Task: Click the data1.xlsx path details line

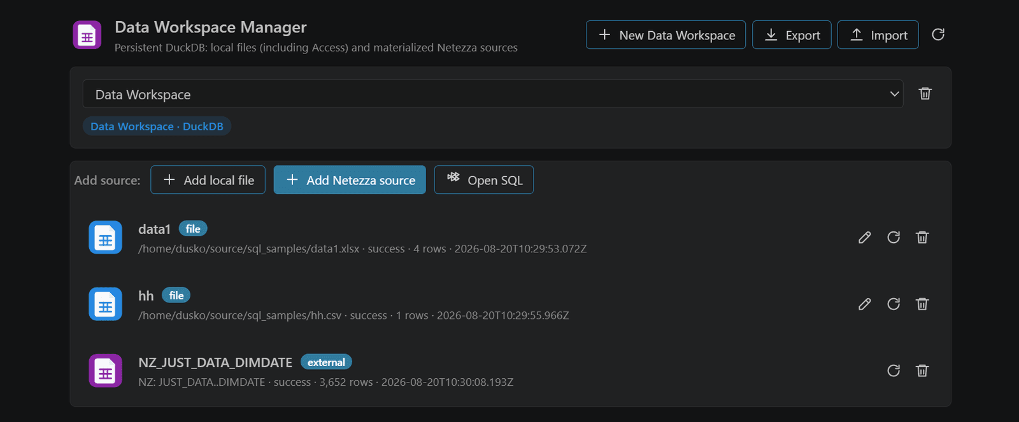Action: [x=362, y=249]
